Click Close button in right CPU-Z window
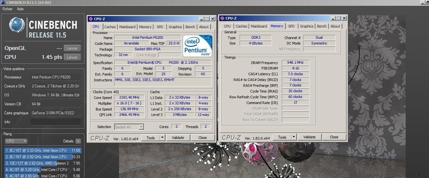Screen dimensions: 429x178 (x=334, y=137)
